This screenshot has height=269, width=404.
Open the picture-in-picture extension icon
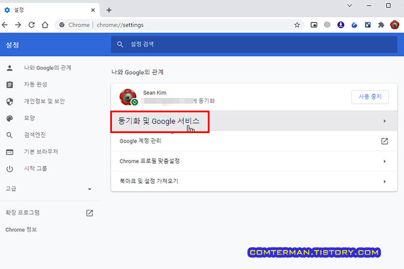[314, 25]
